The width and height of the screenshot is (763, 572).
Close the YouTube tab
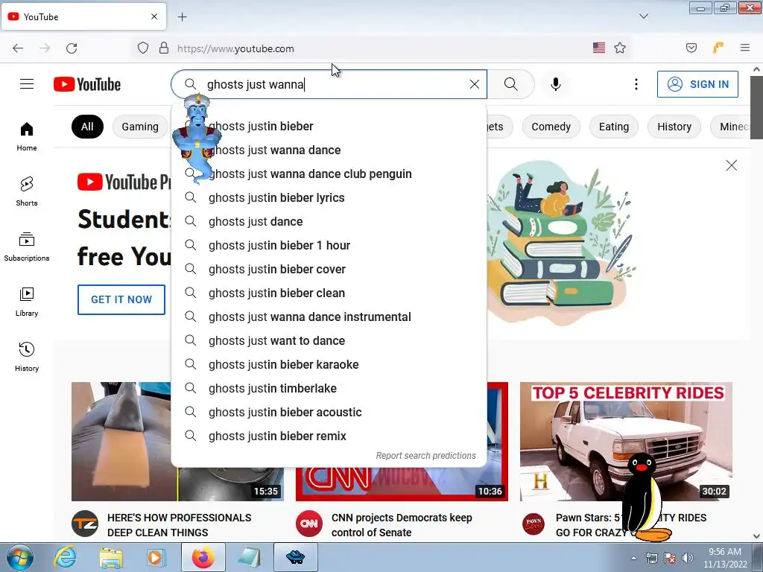[153, 16]
